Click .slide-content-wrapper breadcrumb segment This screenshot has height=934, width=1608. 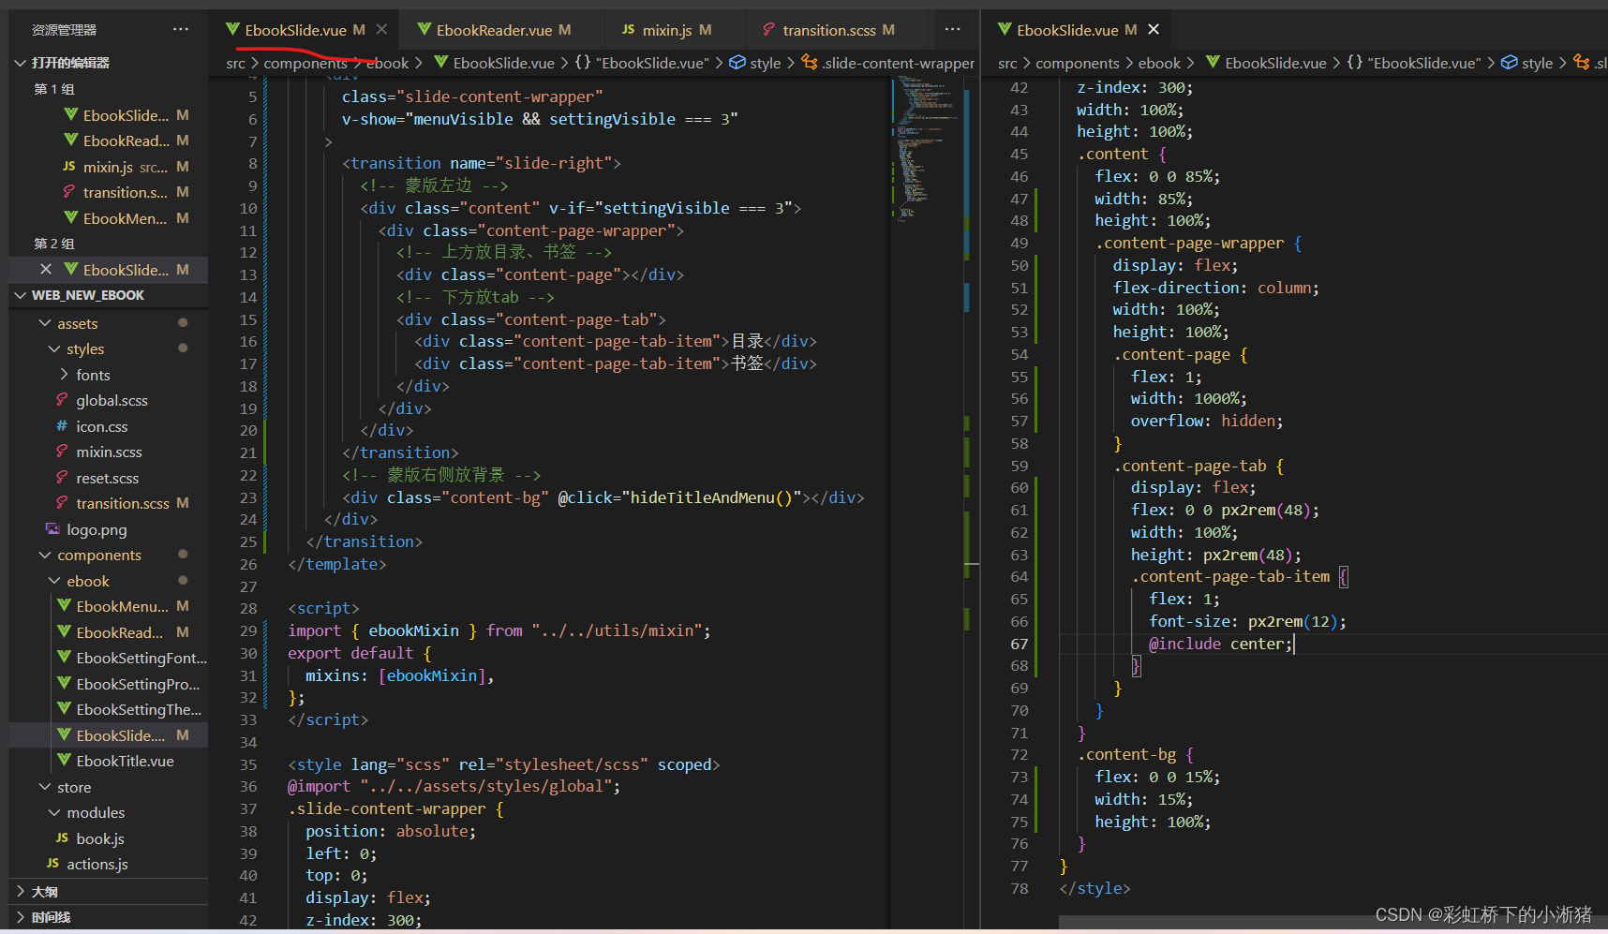[898, 63]
